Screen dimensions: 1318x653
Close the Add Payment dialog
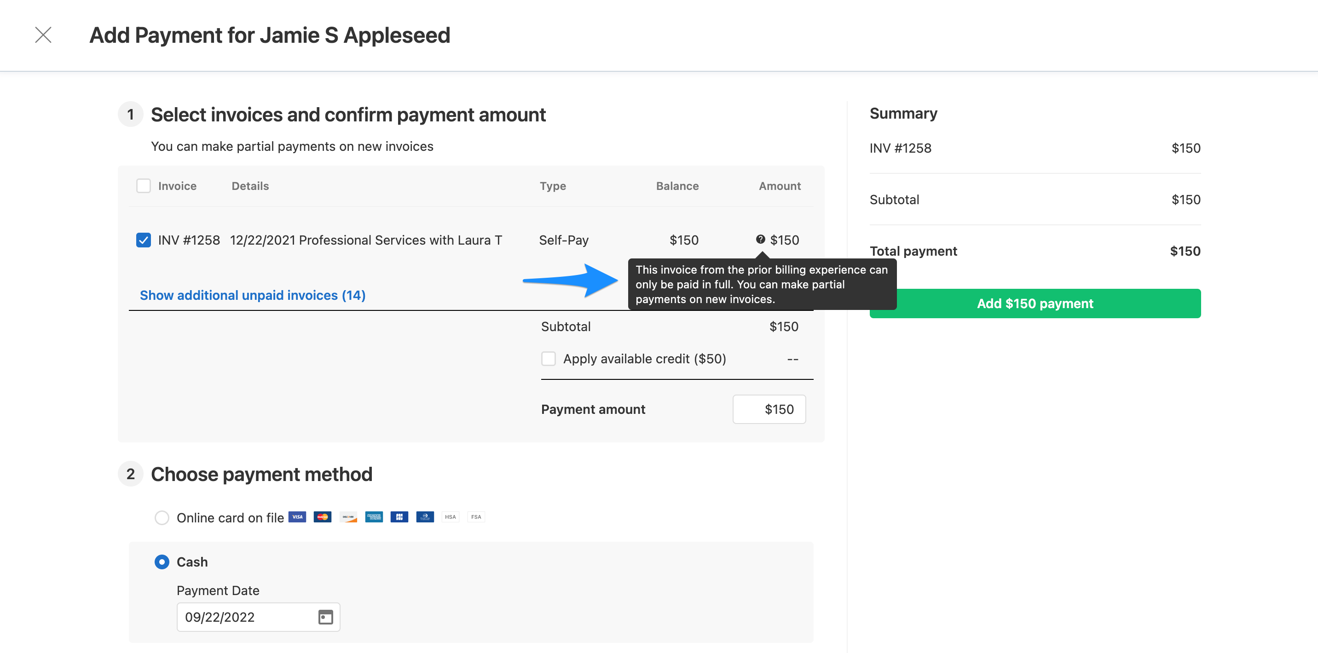[44, 35]
